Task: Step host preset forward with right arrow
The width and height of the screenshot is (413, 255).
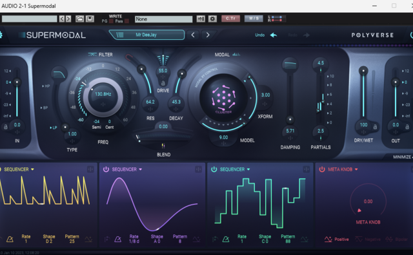Action: click(68, 19)
